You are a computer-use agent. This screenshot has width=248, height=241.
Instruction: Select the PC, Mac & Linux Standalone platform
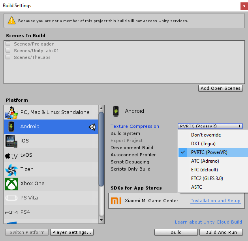51,112
